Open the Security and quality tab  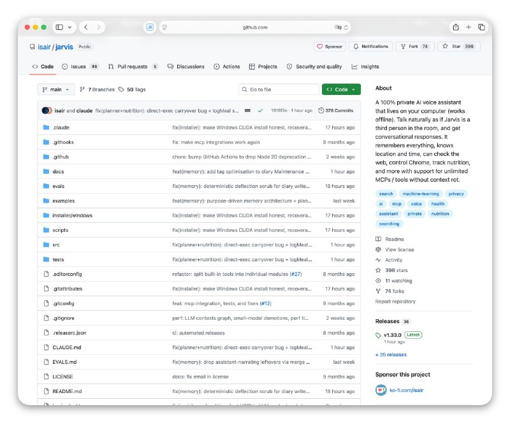[x=314, y=67]
